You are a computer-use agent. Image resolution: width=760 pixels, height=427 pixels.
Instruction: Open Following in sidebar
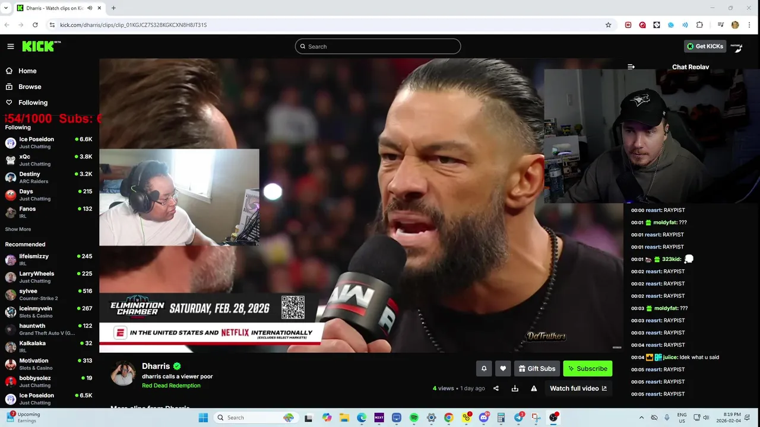click(x=27, y=103)
